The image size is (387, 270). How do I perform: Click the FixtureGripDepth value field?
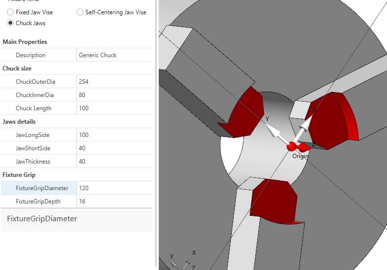(114, 202)
